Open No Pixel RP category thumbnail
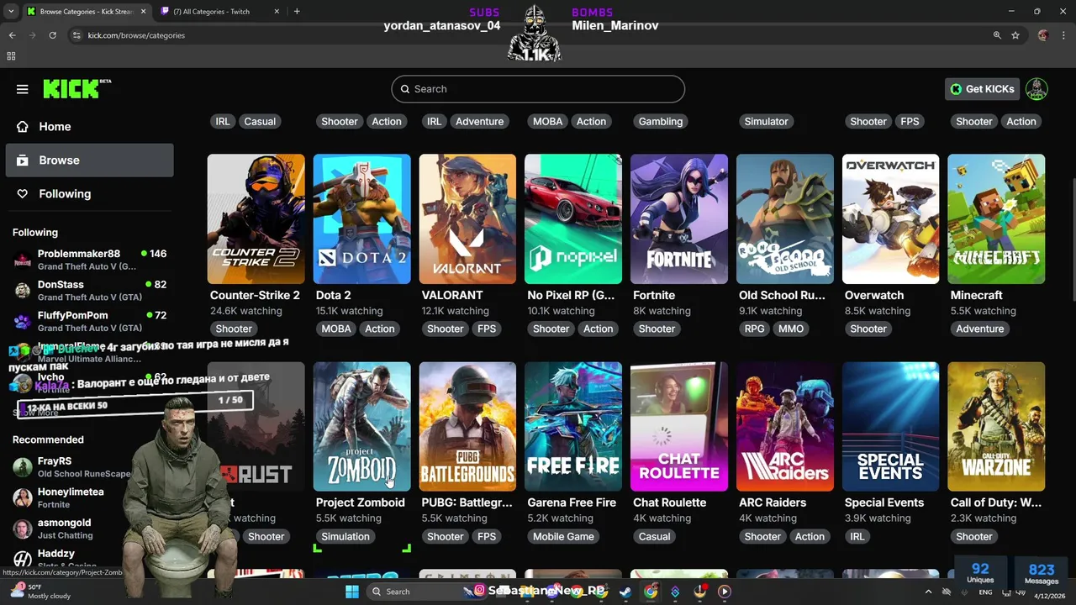The image size is (1076, 605). (x=573, y=218)
